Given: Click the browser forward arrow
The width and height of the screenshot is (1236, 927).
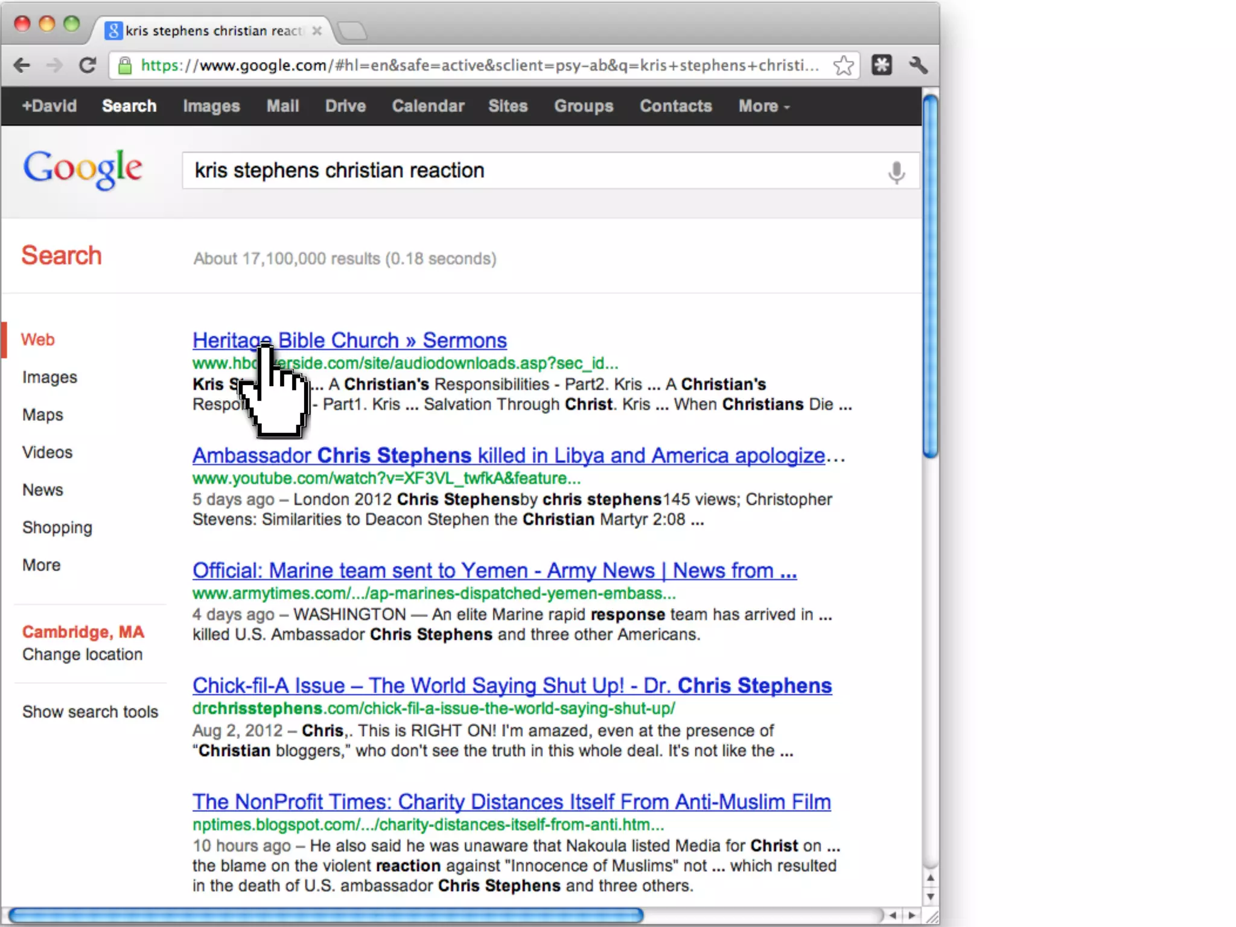Looking at the screenshot, I should tap(54, 65).
